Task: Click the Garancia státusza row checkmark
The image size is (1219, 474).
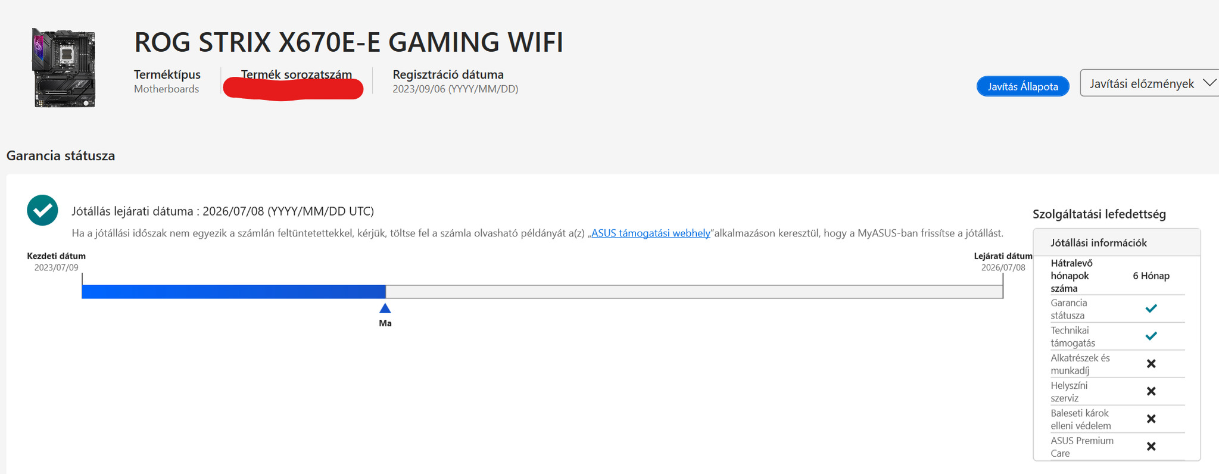Action: pyautogui.click(x=1151, y=308)
